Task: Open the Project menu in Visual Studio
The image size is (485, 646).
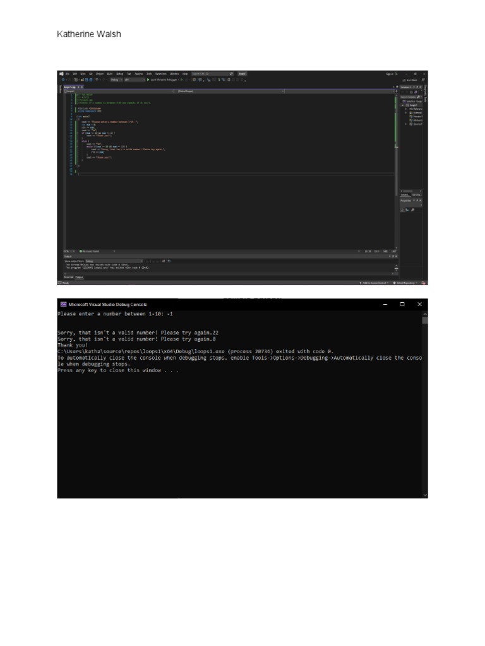Action: [x=99, y=74]
